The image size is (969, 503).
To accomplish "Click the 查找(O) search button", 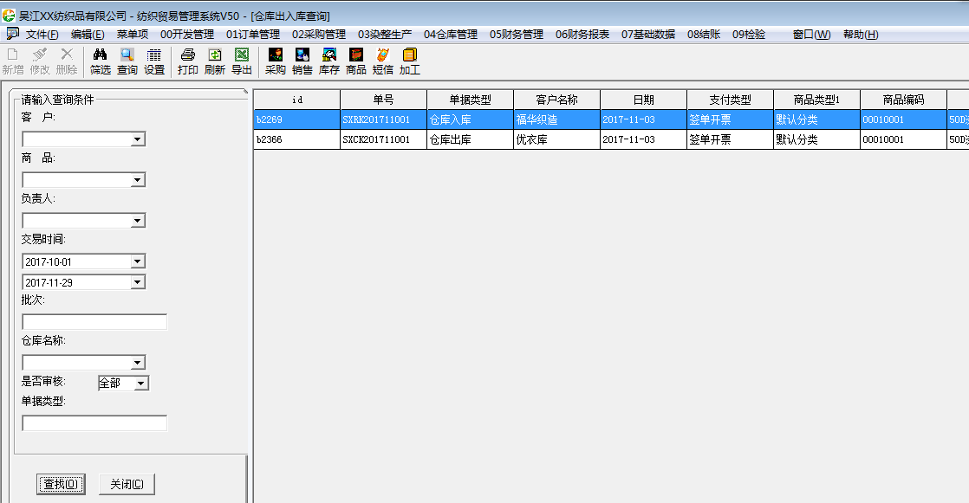I will pyautogui.click(x=61, y=485).
